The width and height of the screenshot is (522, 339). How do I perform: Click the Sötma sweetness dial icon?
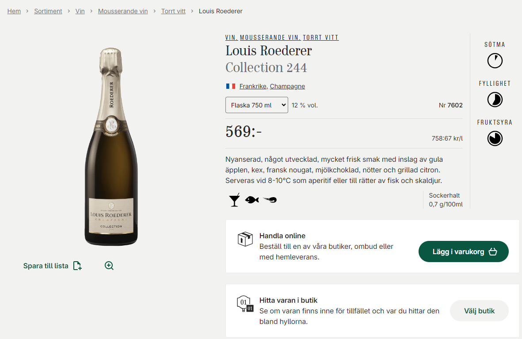pos(495,61)
